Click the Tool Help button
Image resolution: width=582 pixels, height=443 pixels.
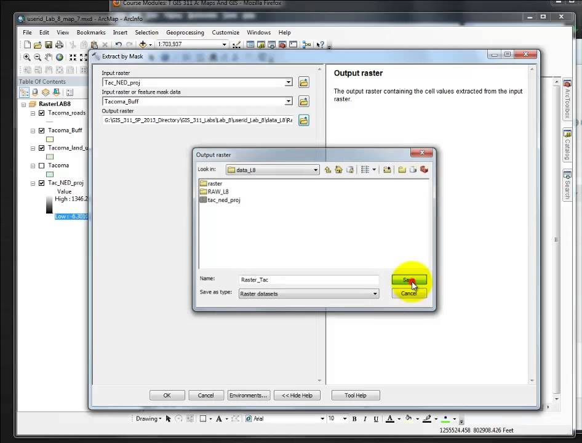pyautogui.click(x=355, y=396)
